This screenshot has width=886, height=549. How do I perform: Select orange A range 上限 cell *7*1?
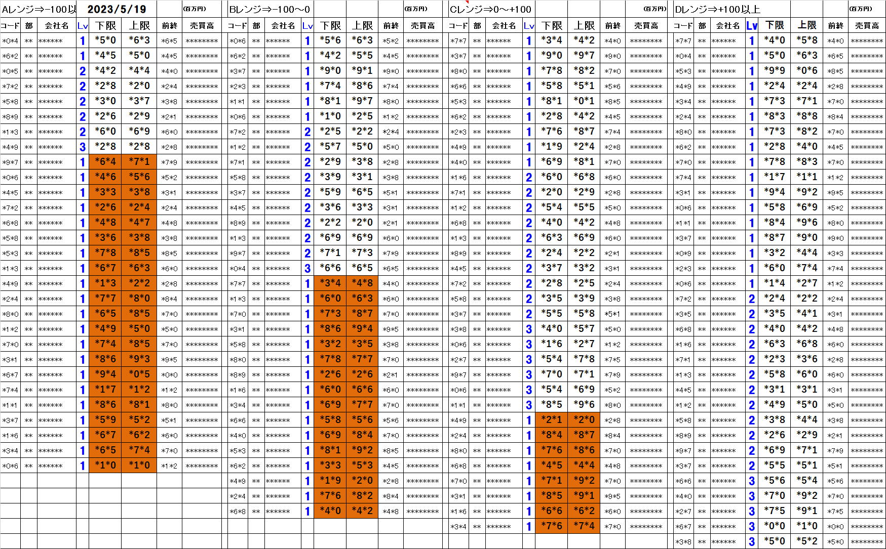139,162
